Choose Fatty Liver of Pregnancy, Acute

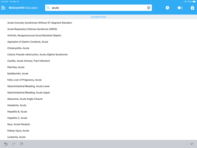pyautogui.click(x=24, y=80)
